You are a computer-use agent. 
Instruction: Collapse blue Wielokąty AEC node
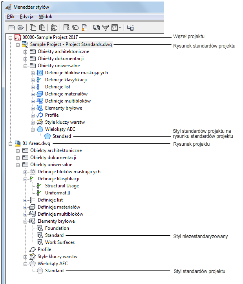(x=33, y=130)
